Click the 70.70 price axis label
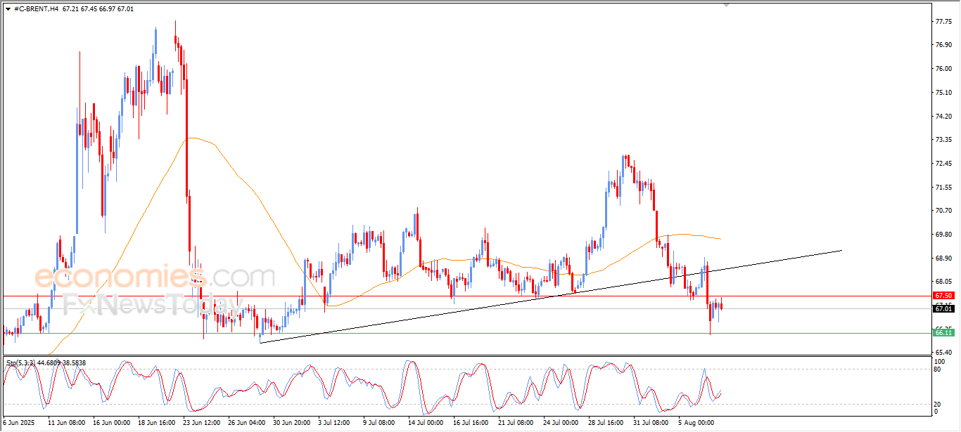Viewport: 961px width, 432px height. coord(944,210)
